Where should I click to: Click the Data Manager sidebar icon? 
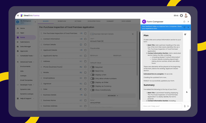[x=18, y=47]
